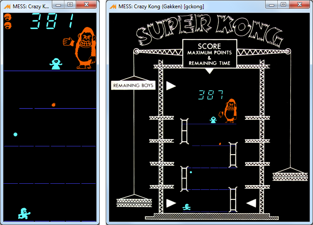Maximize the Crazy Kong (Gakken) [gckong] window
313x225 pixels.
point(283,5)
